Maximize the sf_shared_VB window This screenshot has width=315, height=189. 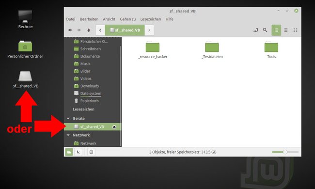point(287,11)
